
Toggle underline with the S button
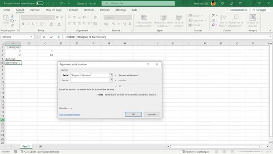[33, 24]
